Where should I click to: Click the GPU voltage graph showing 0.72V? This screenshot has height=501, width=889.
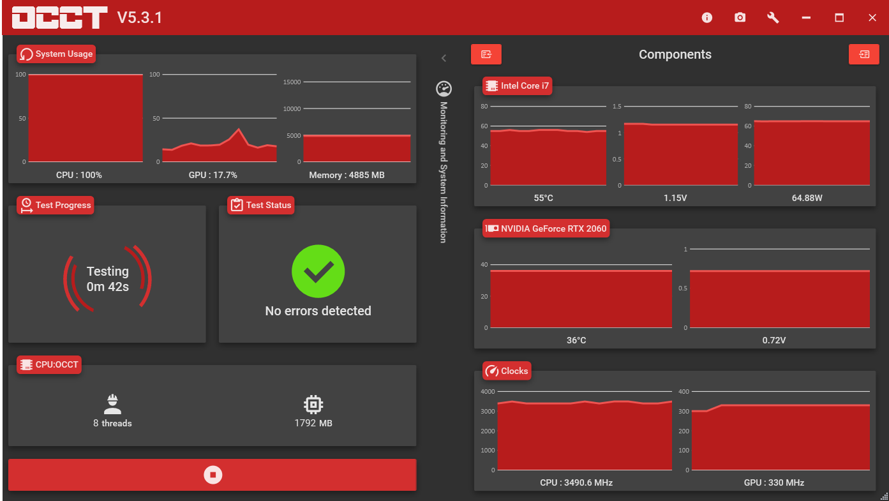tap(780, 288)
